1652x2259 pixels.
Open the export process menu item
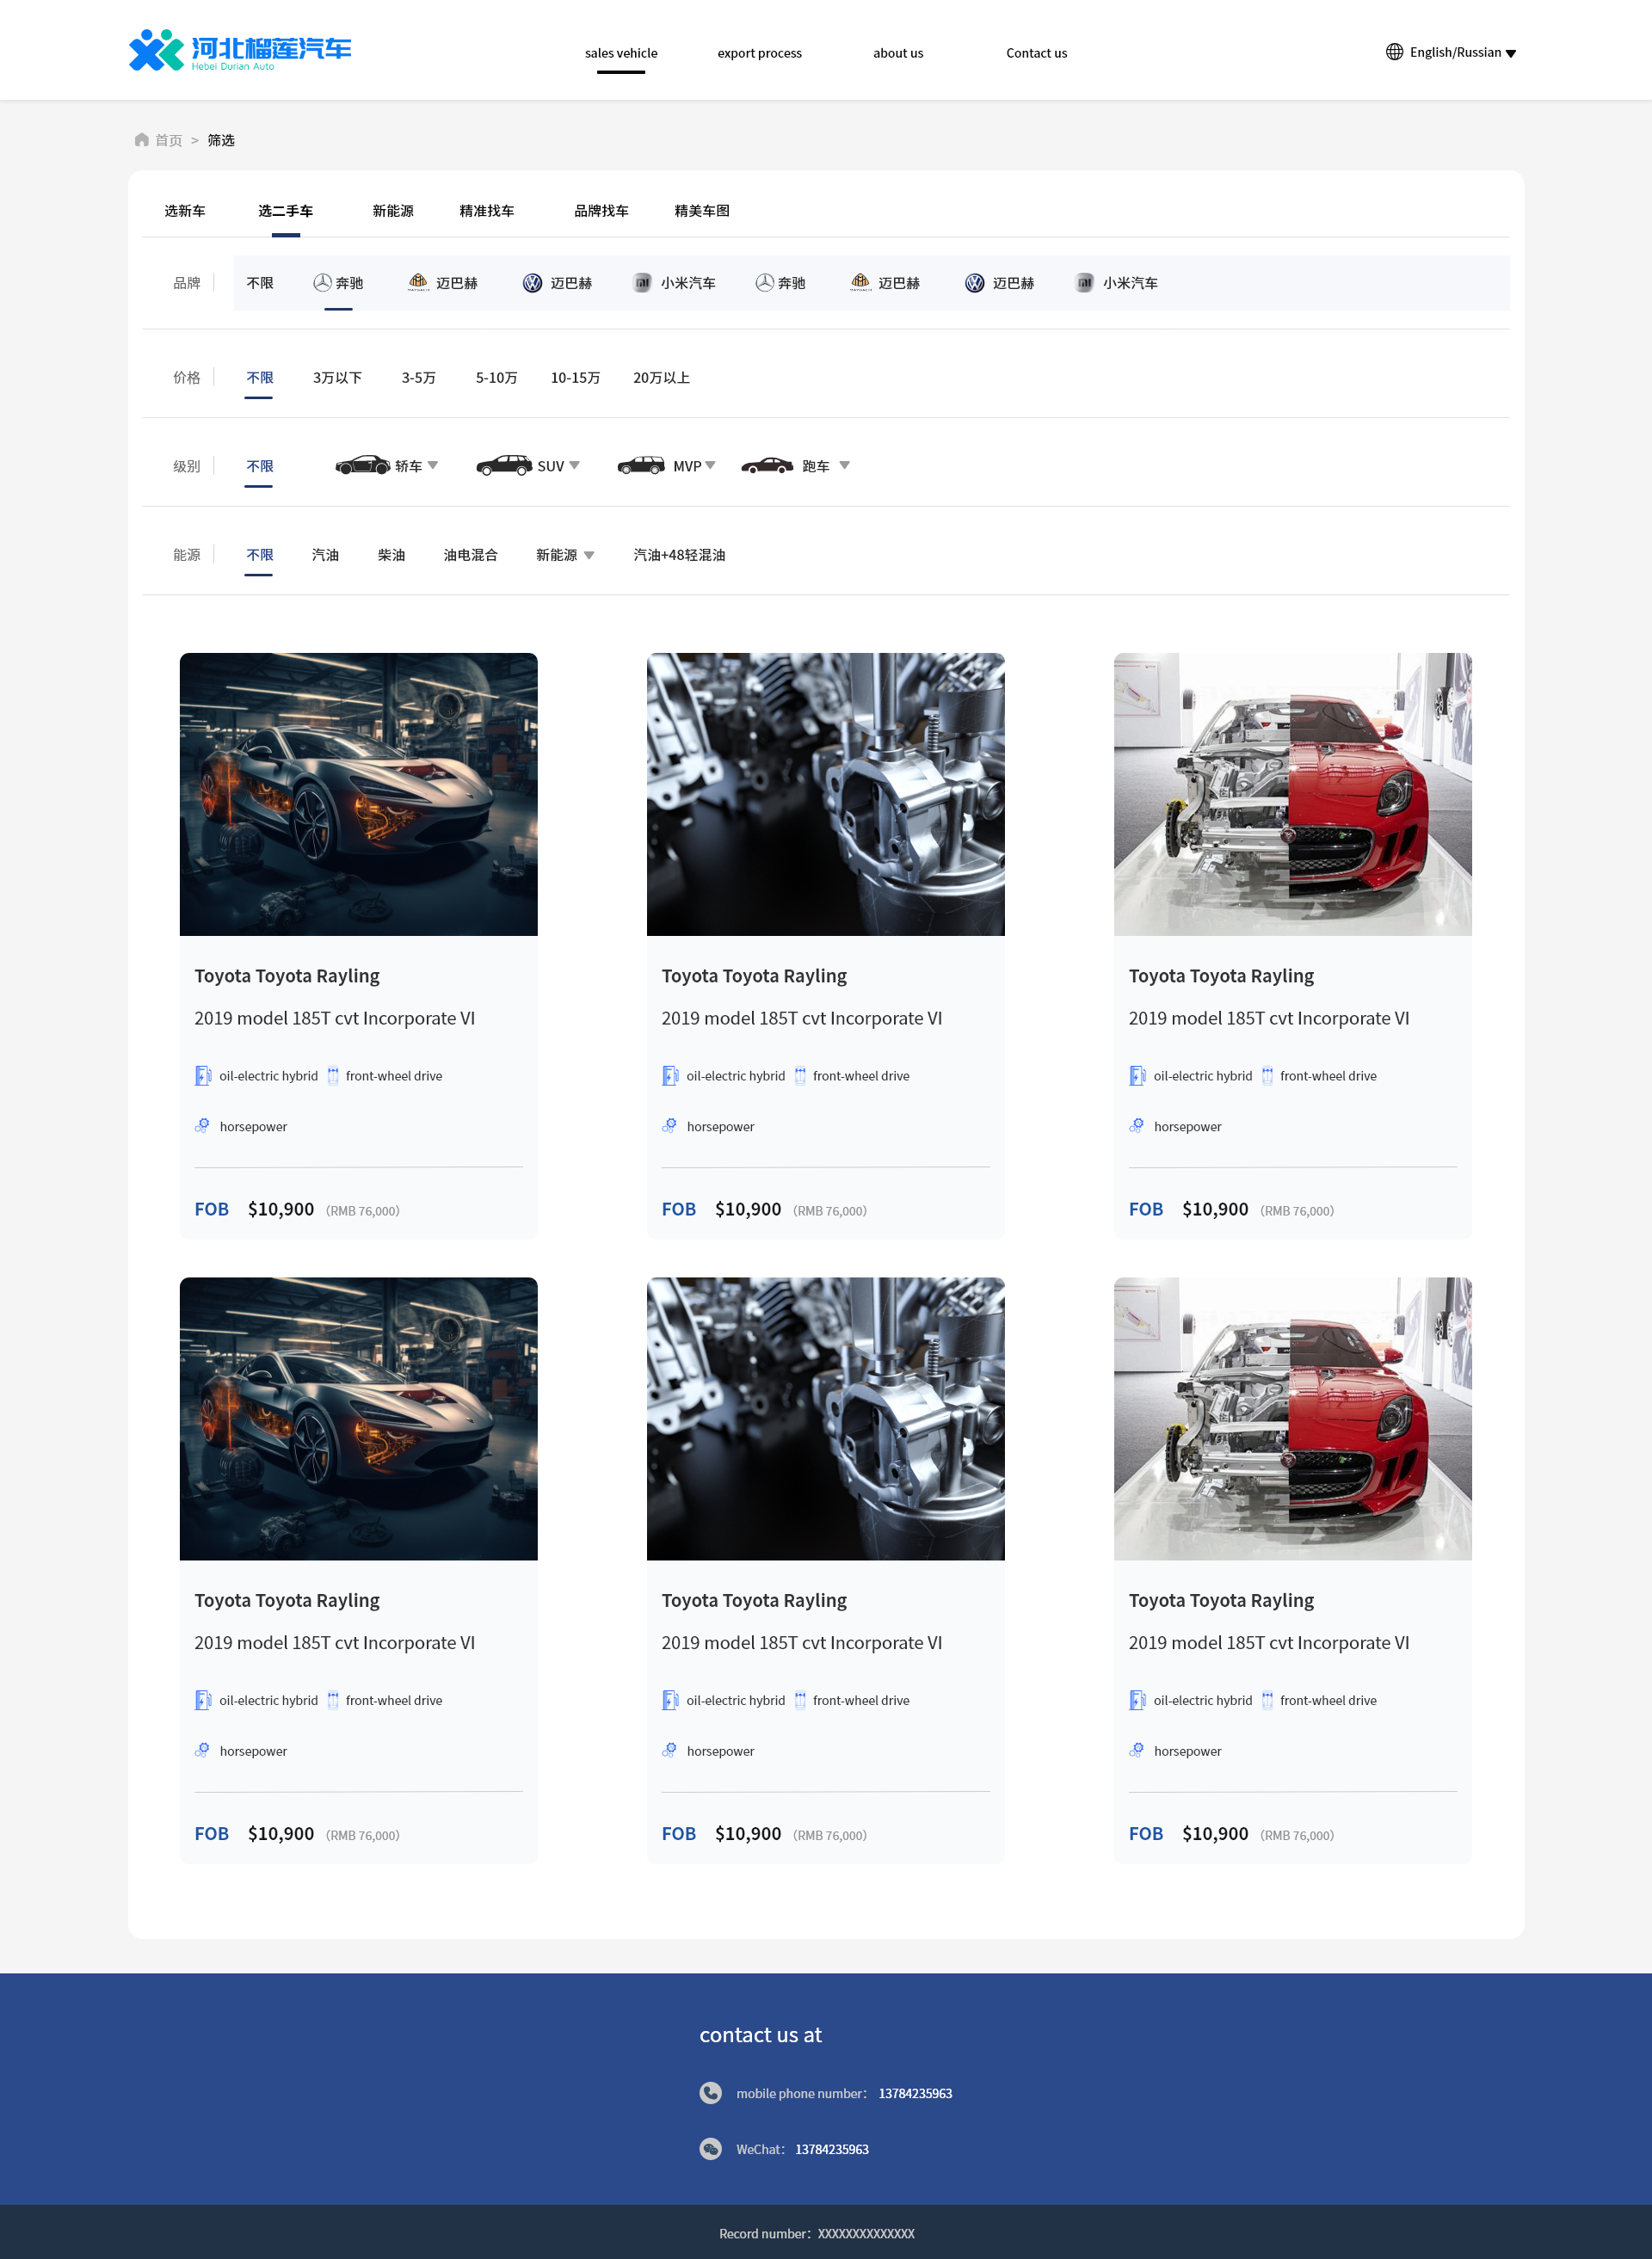[x=759, y=53]
